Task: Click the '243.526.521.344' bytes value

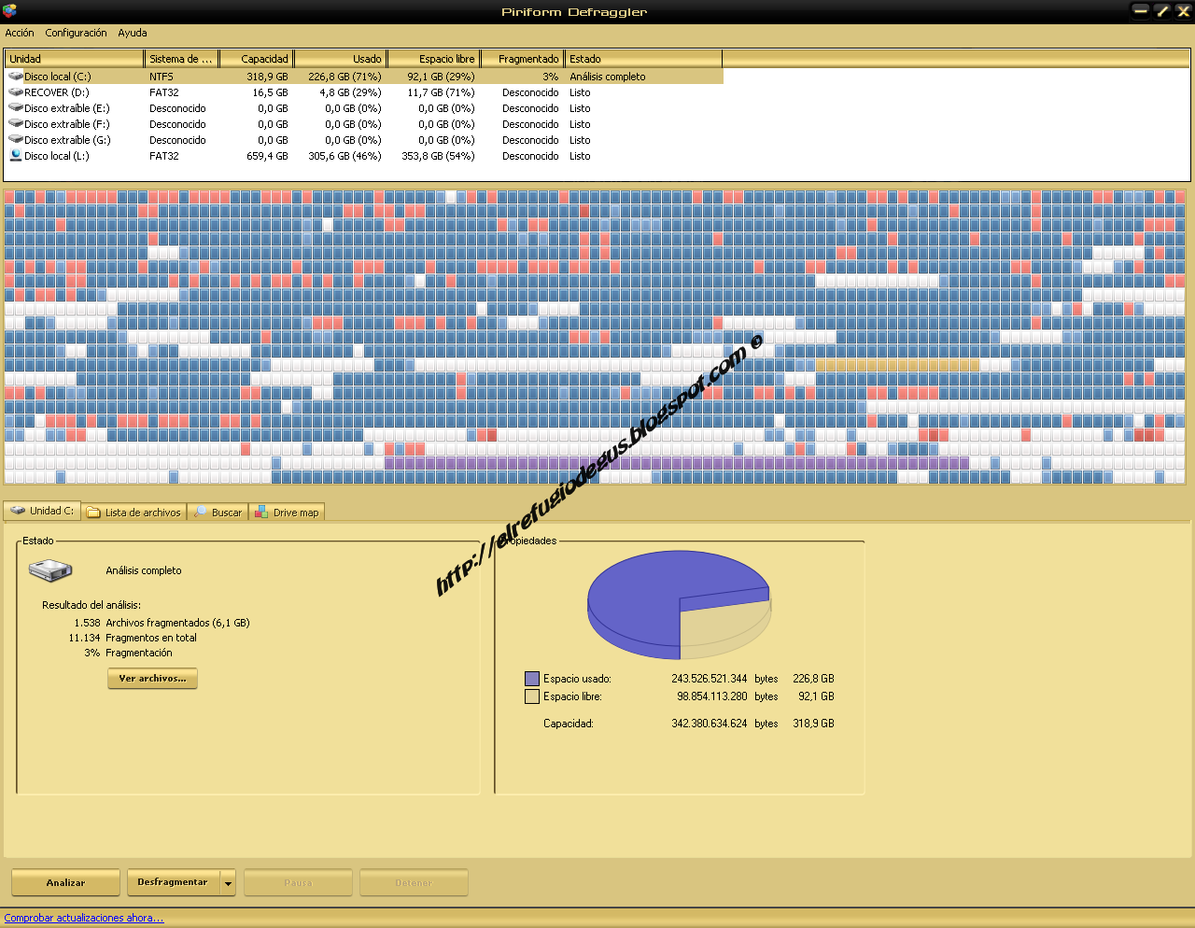Action: point(710,679)
